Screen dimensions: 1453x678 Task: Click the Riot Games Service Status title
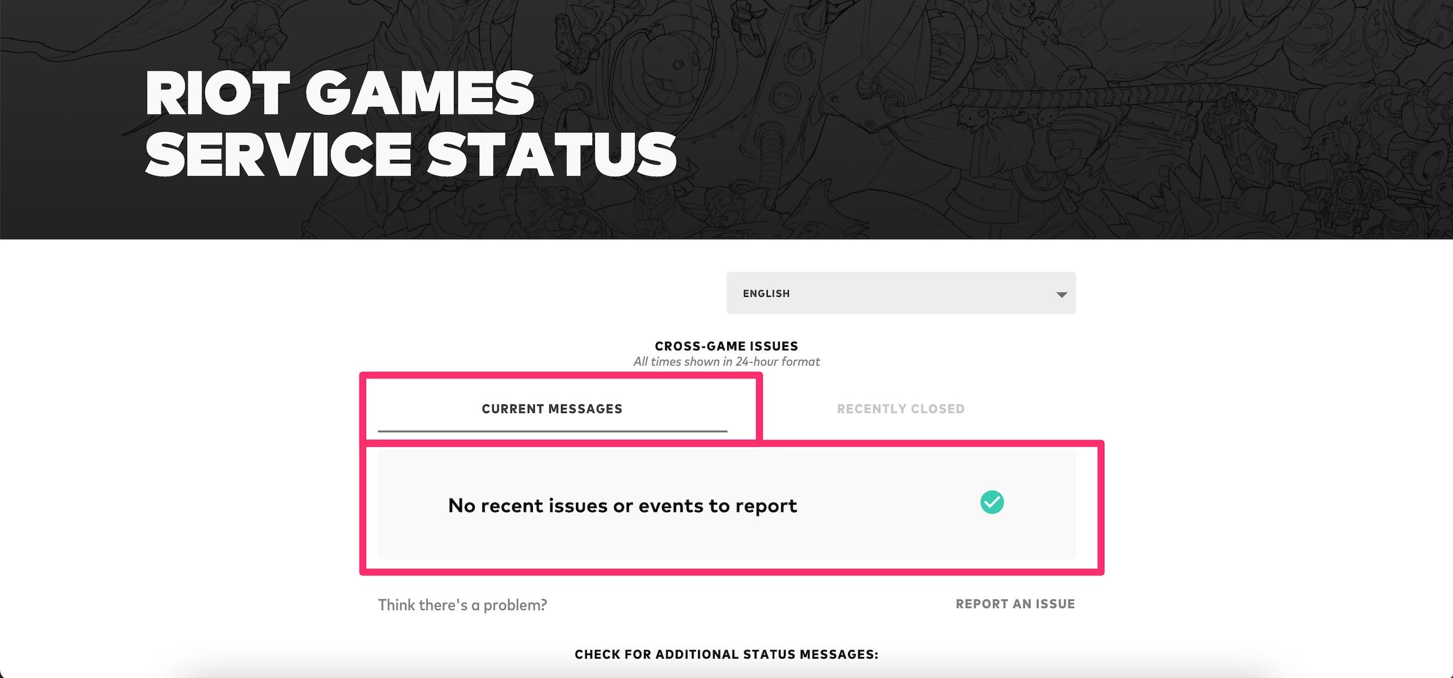coord(410,121)
